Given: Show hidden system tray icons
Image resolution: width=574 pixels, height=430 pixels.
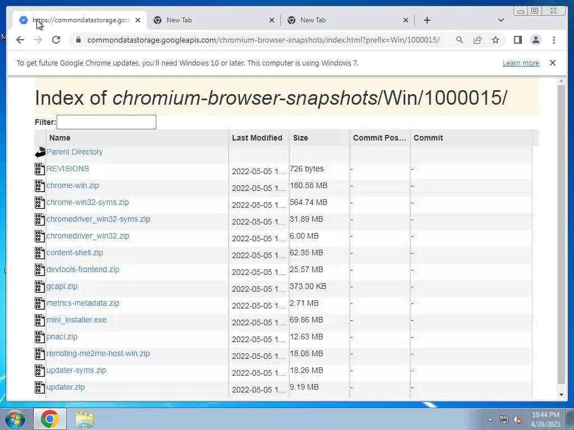Looking at the screenshot, I should click(490, 419).
